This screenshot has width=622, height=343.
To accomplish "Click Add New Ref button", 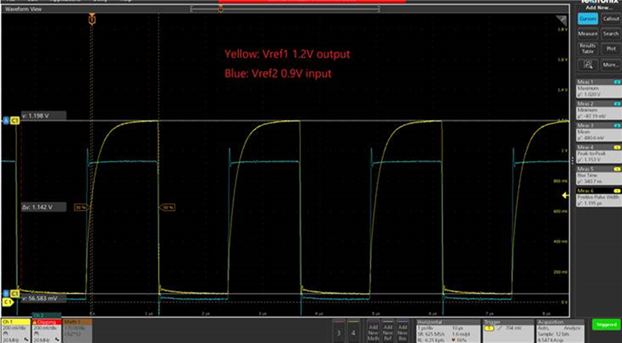I will (x=388, y=330).
